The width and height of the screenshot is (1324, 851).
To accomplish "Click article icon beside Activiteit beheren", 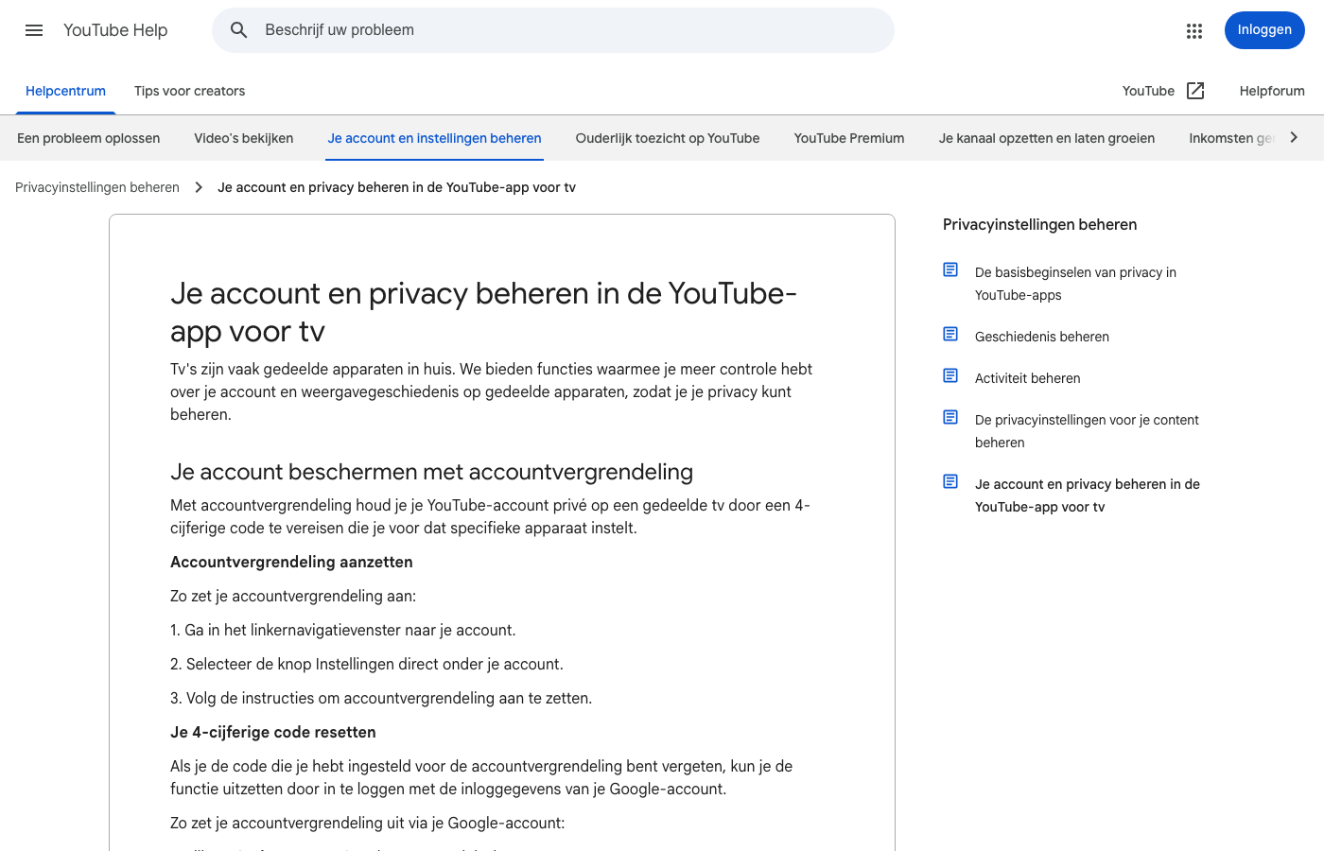I will [950, 375].
